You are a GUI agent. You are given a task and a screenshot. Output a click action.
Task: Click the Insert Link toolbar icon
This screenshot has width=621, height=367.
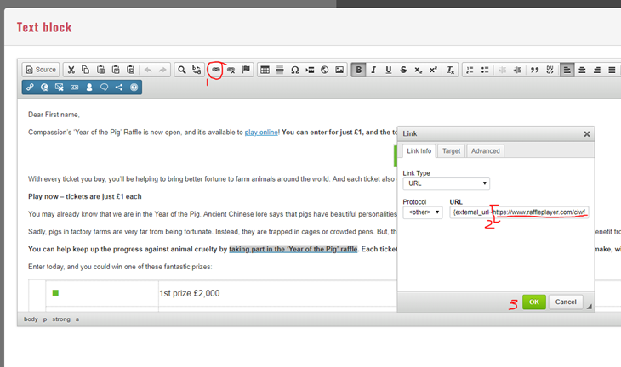click(x=215, y=70)
